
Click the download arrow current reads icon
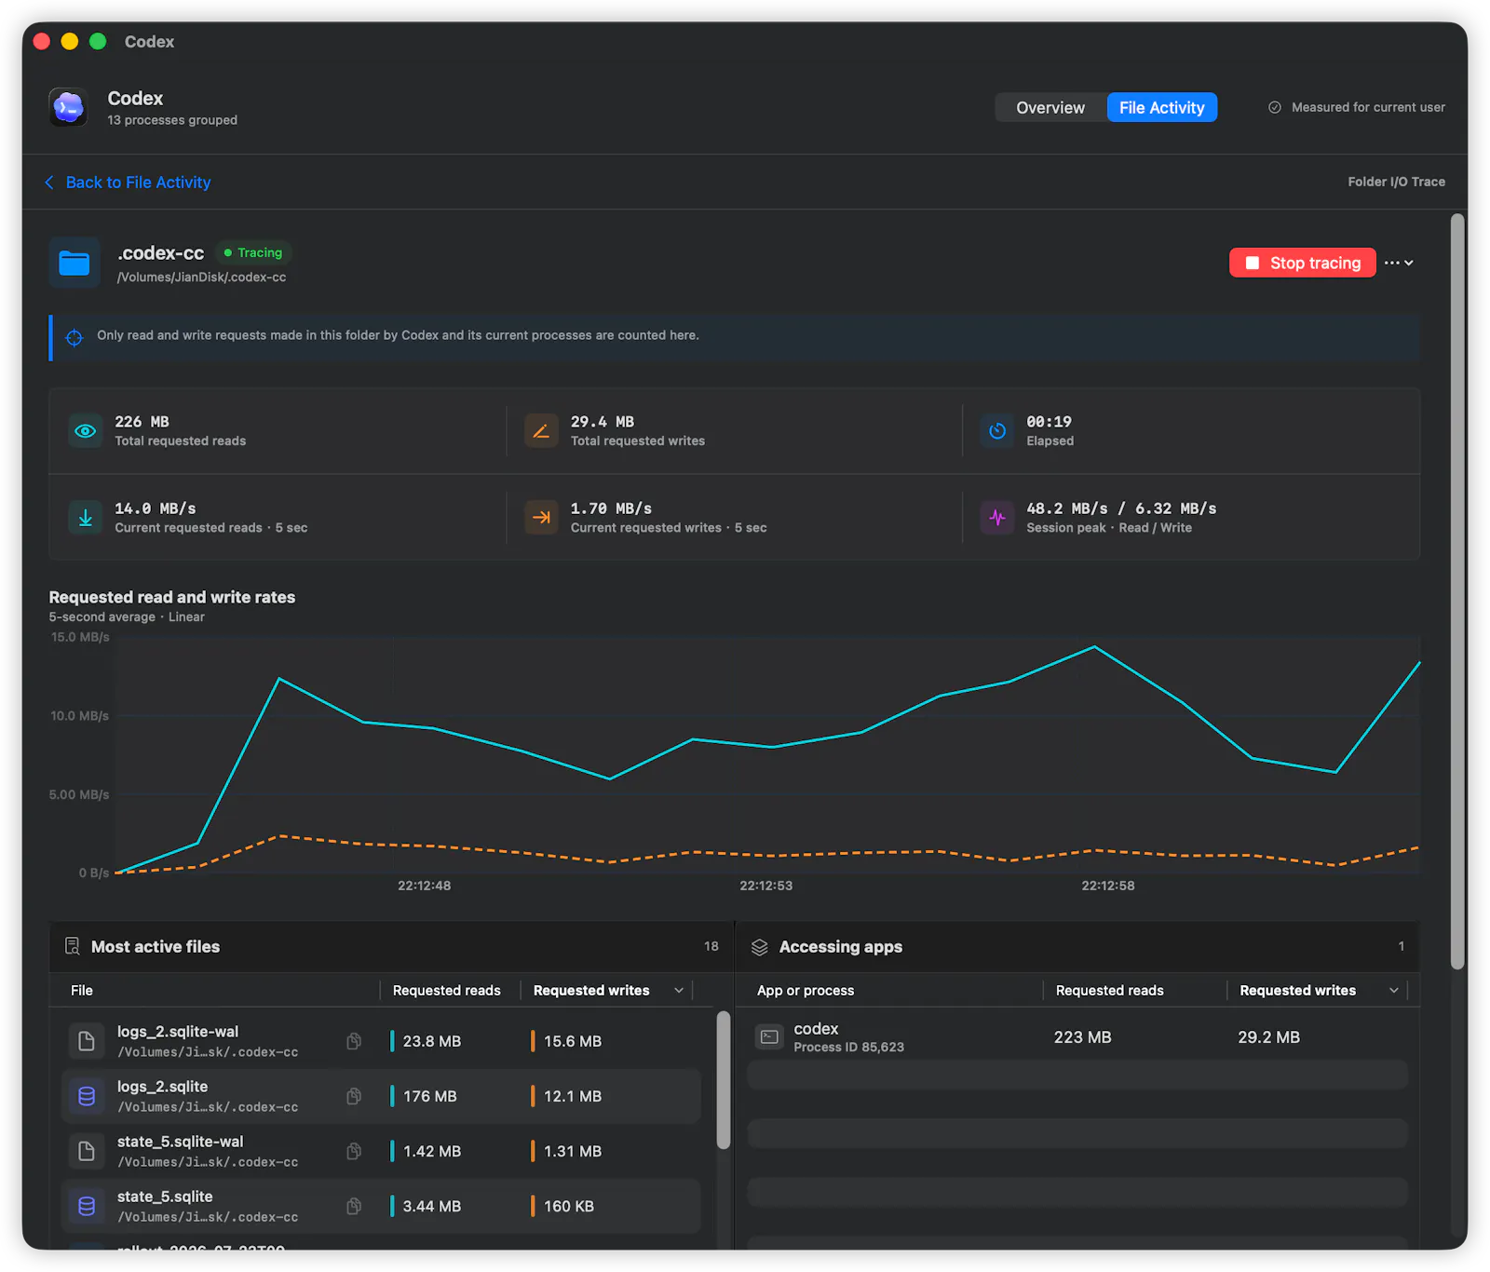point(86,518)
